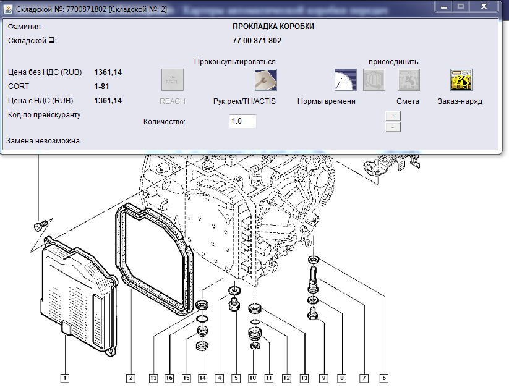Increase quantity with the plus button

pos(393,116)
